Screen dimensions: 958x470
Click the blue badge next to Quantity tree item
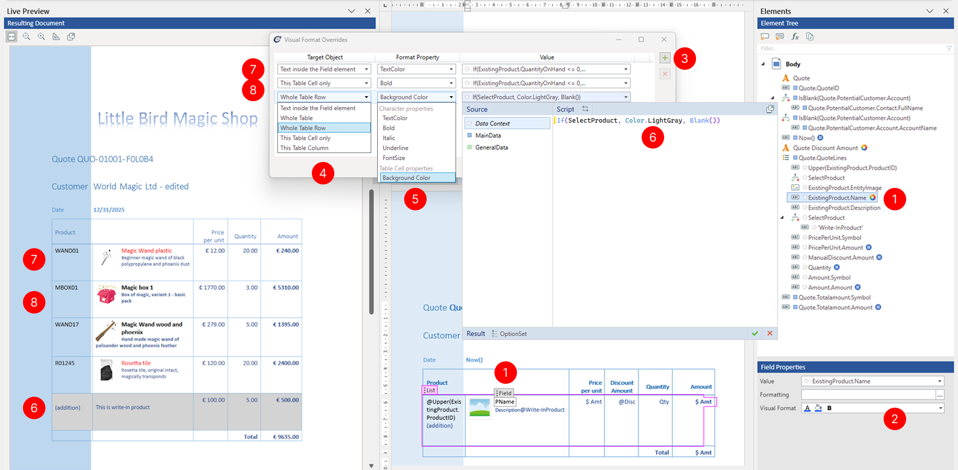point(837,267)
